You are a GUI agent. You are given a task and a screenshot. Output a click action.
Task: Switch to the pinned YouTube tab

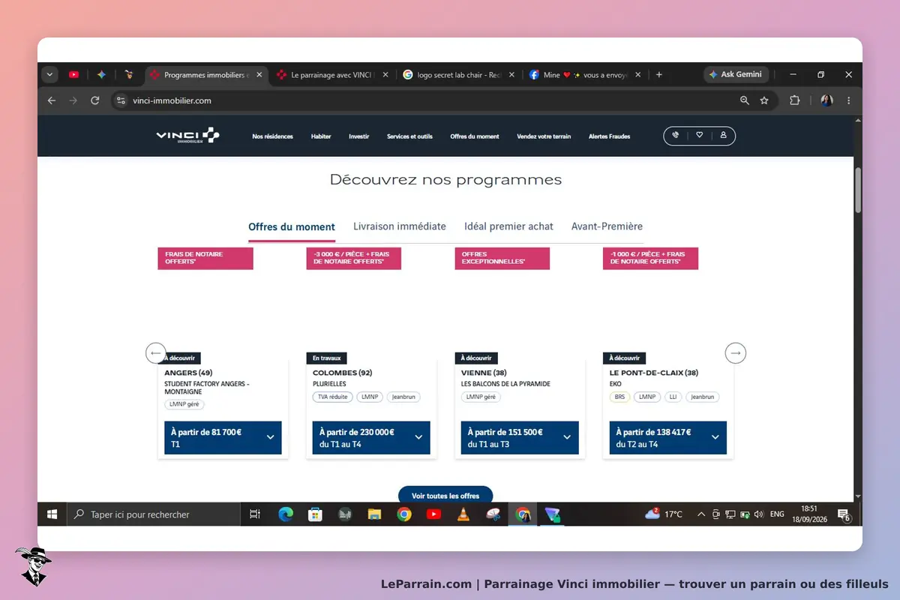pos(73,75)
